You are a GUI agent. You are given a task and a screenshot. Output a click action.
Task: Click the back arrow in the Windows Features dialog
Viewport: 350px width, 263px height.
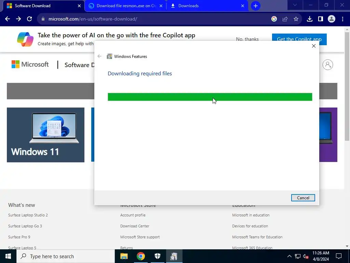(x=99, y=57)
